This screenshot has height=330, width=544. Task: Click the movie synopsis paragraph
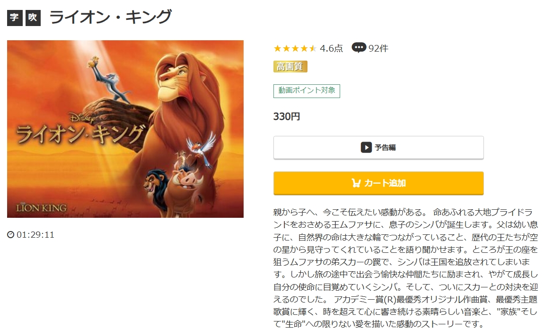[405, 268]
